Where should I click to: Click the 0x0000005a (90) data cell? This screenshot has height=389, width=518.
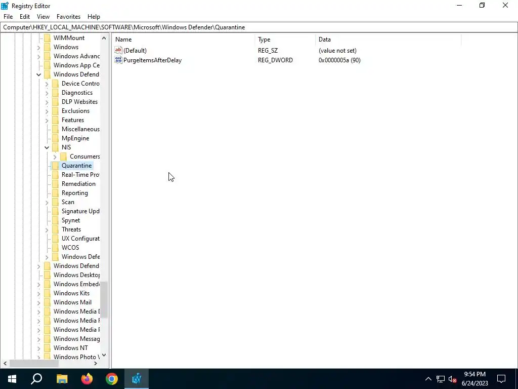(339, 60)
